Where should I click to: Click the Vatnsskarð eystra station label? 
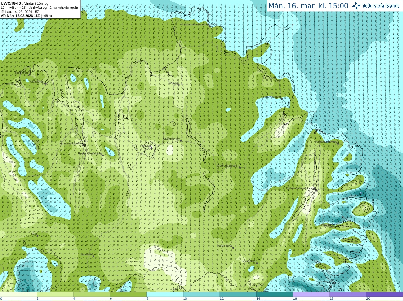(x=326, y=142)
